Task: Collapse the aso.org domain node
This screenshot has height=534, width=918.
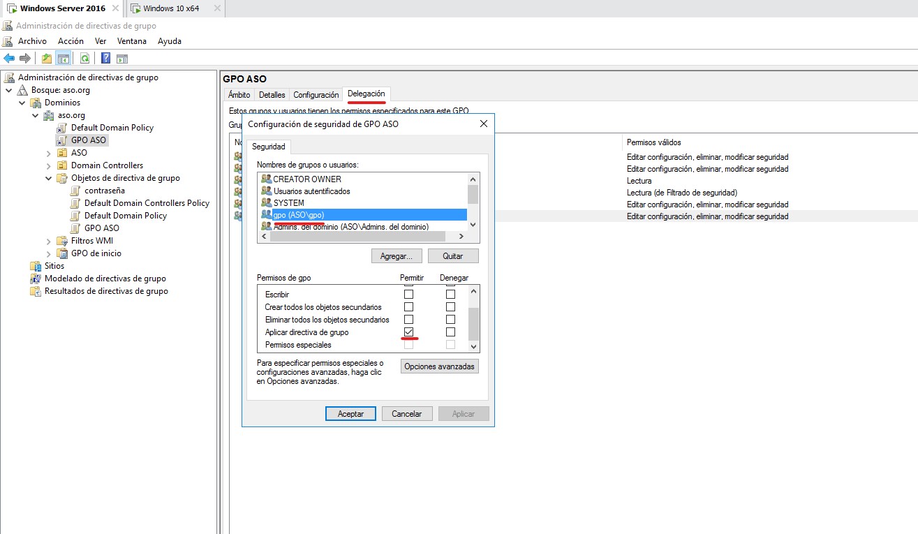Action: (36, 115)
